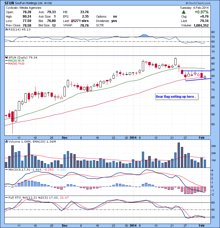Click the Ask price 79.33

(x=51, y=12)
